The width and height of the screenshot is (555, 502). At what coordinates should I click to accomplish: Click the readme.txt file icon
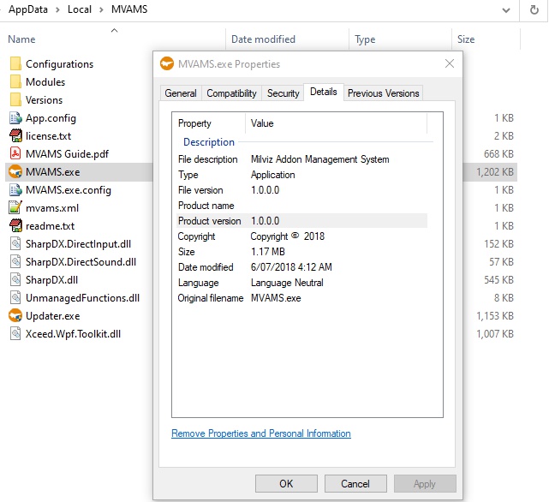(x=15, y=226)
